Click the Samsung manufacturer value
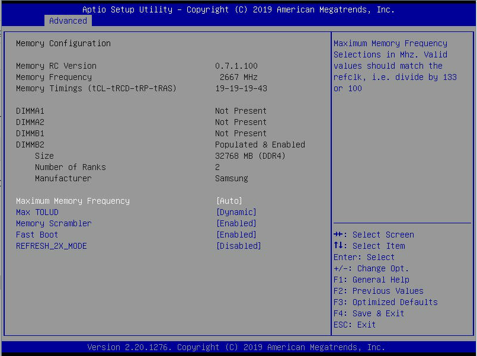The height and width of the screenshot is (356, 477). [232, 178]
